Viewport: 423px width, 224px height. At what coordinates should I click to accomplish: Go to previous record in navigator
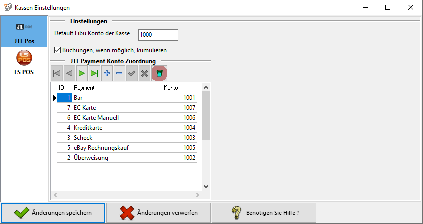(x=69, y=73)
